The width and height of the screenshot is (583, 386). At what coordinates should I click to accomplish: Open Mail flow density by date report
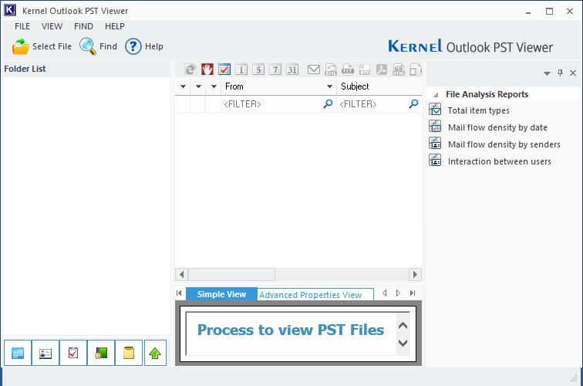coord(497,127)
